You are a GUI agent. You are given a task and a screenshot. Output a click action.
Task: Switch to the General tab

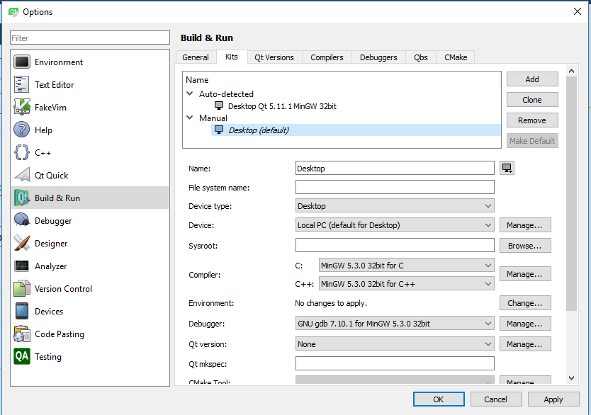tap(196, 57)
